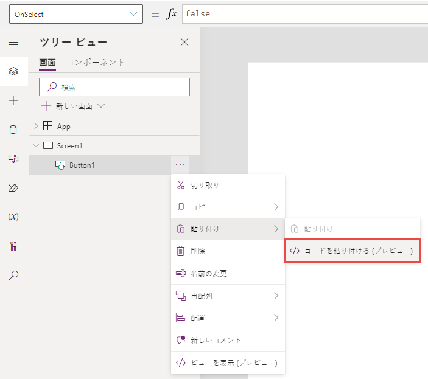
Task: Click the formula bar containing false
Action: pos(305,13)
